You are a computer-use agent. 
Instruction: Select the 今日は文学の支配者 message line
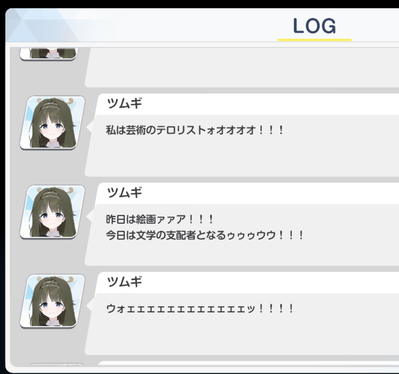(x=205, y=235)
